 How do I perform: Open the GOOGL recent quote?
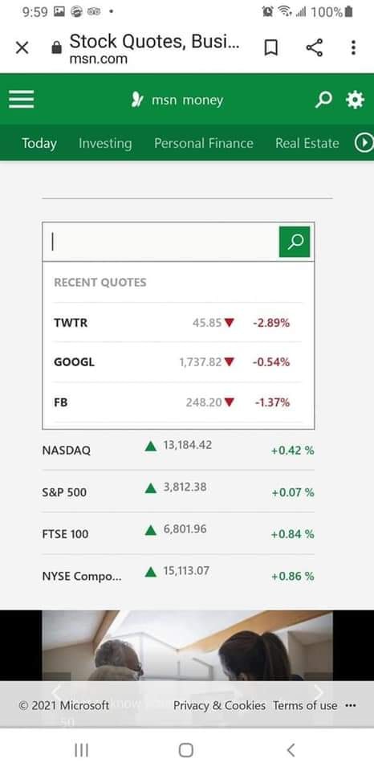click(x=178, y=362)
